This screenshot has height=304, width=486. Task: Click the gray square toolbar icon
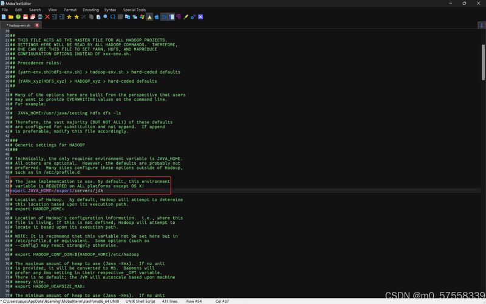point(120,17)
